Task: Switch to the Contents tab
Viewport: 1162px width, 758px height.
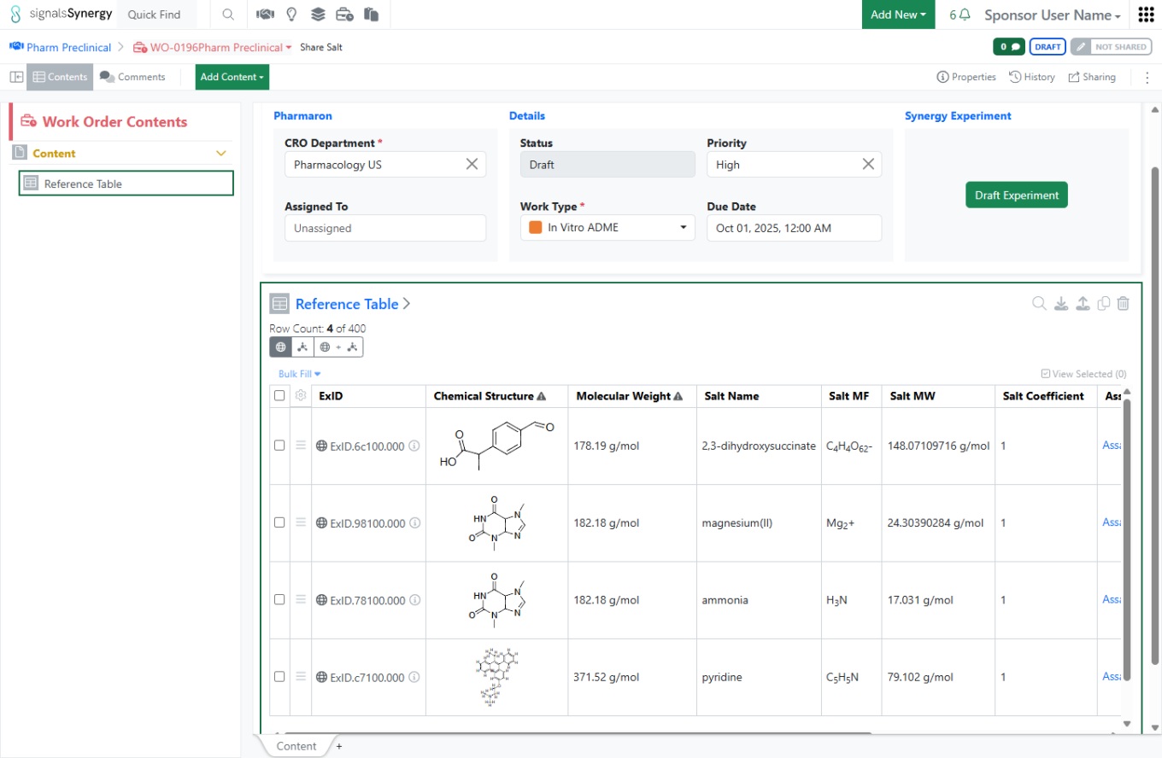Action: 60,77
